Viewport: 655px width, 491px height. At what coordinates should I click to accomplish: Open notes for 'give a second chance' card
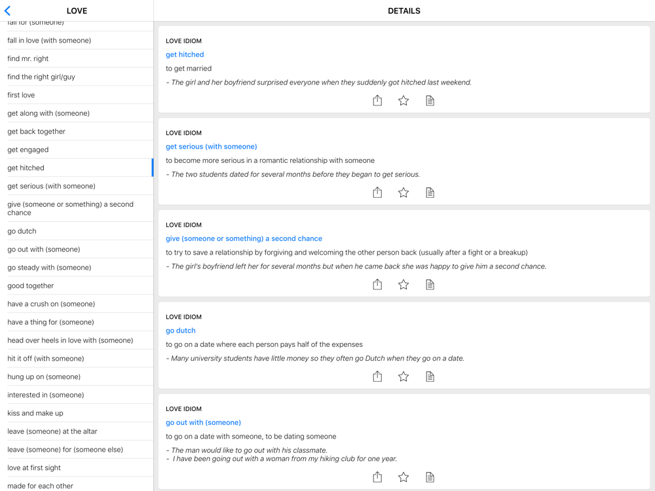pyautogui.click(x=430, y=284)
